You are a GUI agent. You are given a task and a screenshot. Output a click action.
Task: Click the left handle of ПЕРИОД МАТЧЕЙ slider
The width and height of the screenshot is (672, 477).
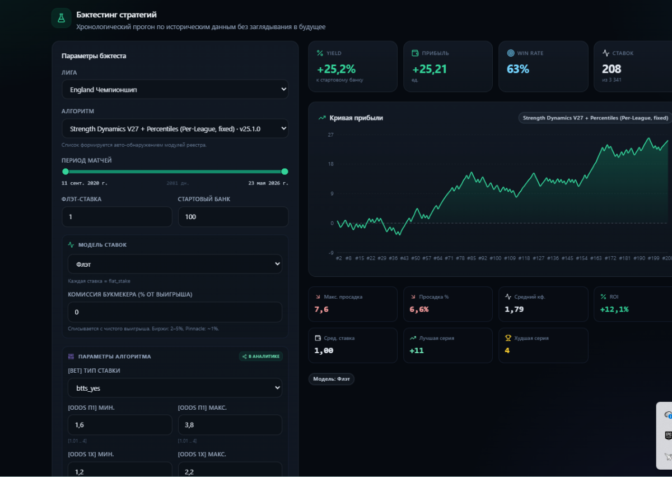pyautogui.click(x=66, y=172)
